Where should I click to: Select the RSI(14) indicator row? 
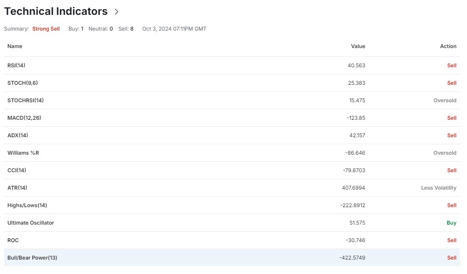point(232,66)
